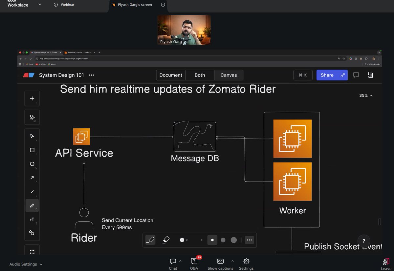Viewport: 394px width, 271px height.
Task: Open Zoom Chat panel
Action: (x=173, y=264)
